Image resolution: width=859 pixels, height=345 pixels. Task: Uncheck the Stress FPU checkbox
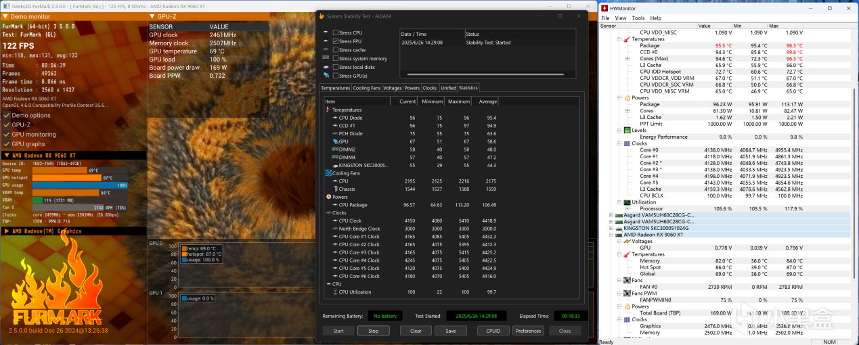click(336, 41)
